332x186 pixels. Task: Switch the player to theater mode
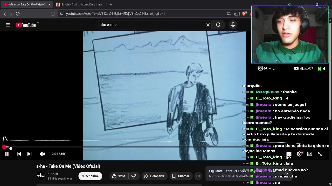310,154
